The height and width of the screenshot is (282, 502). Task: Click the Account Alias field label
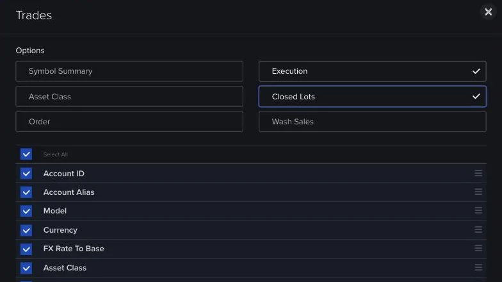click(69, 192)
